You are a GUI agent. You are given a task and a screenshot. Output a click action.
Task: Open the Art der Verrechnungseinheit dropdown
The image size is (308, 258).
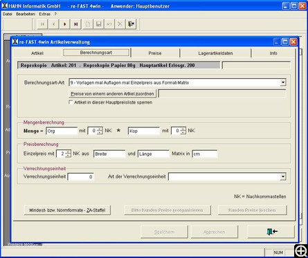click(x=283, y=177)
